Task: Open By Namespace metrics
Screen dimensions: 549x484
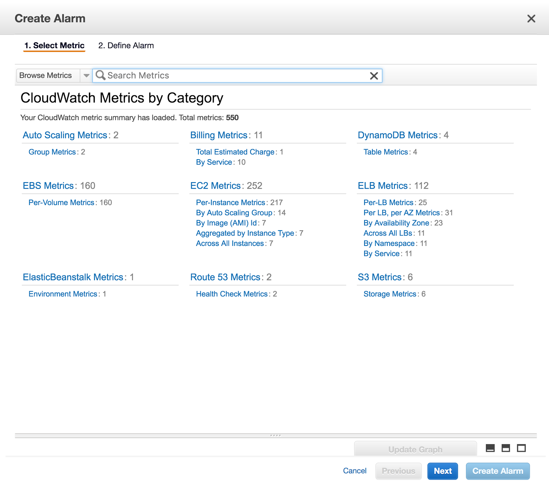Action: point(389,244)
